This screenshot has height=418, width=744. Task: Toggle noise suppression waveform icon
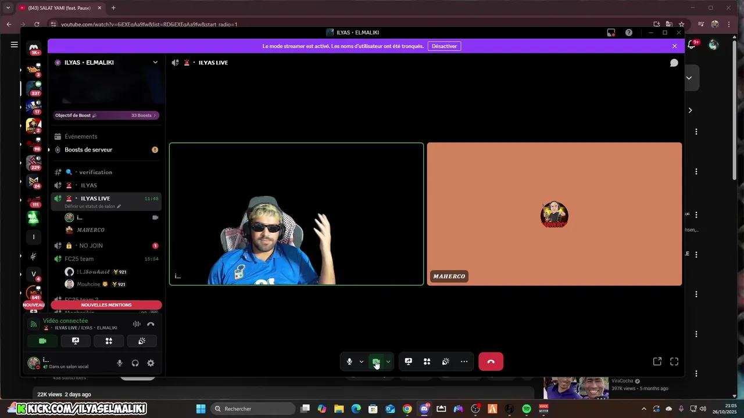[x=137, y=324]
